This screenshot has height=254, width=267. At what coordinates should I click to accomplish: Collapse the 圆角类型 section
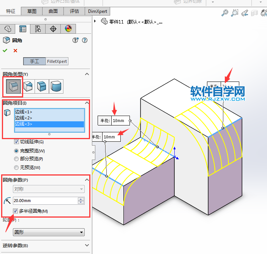click(x=87, y=74)
